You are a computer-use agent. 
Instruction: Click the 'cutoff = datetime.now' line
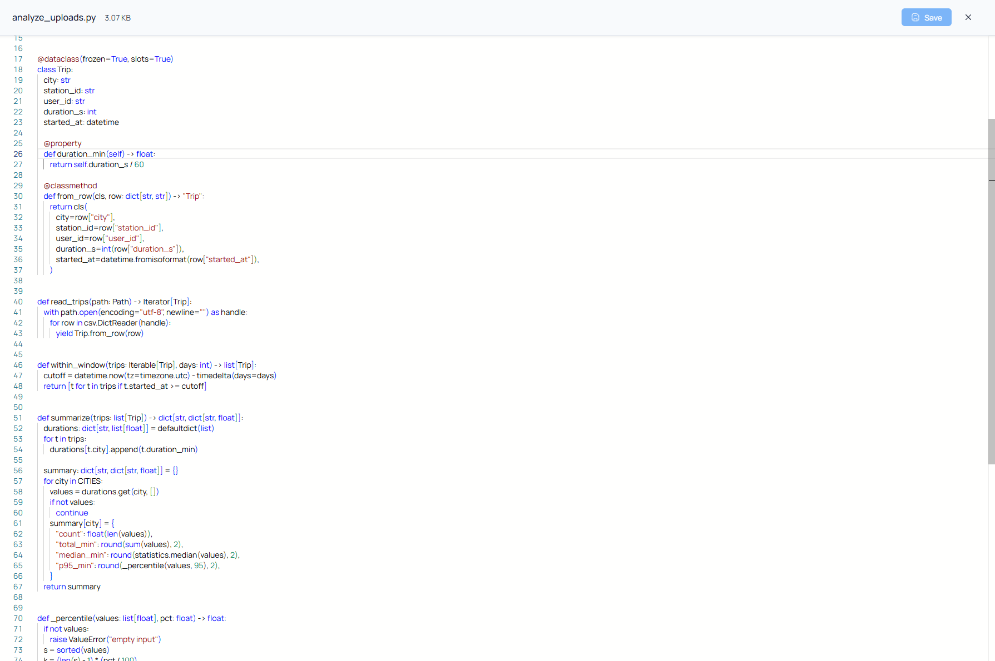point(160,375)
